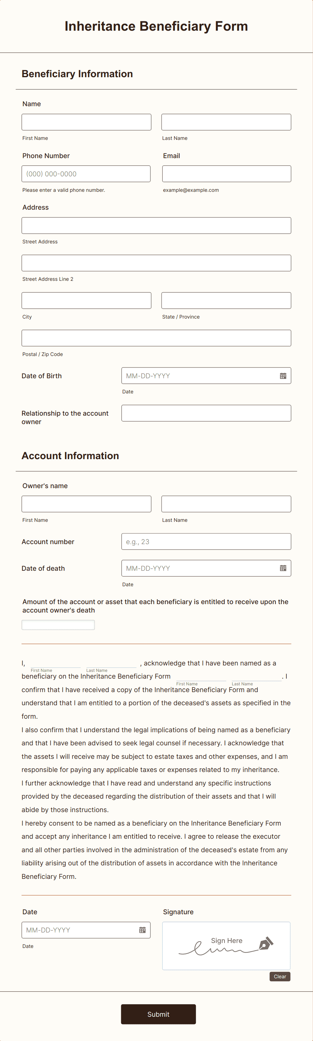The image size is (313, 1041).
Task: Click the Relationship to the account owner field
Action: tap(206, 413)
